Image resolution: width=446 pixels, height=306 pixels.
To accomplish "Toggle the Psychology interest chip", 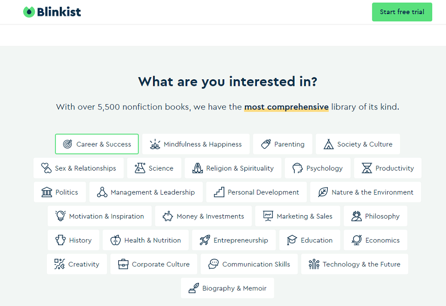I will coord(318,168).
